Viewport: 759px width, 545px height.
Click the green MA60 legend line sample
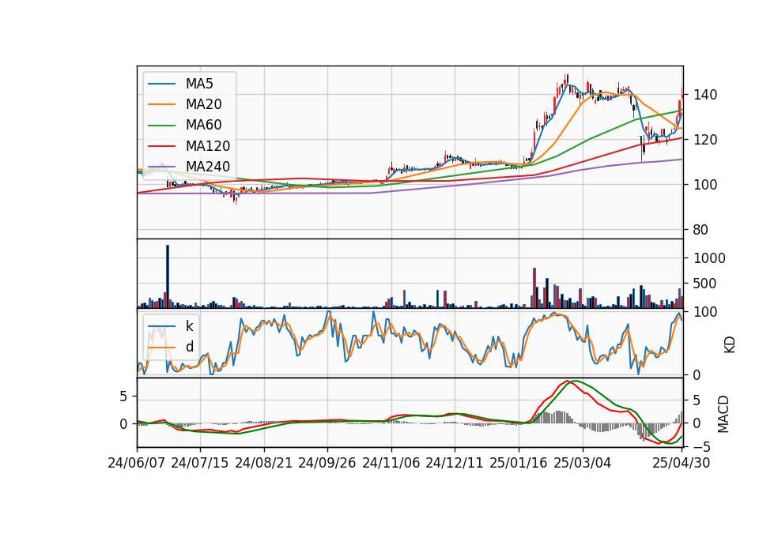tap(161, 126)
